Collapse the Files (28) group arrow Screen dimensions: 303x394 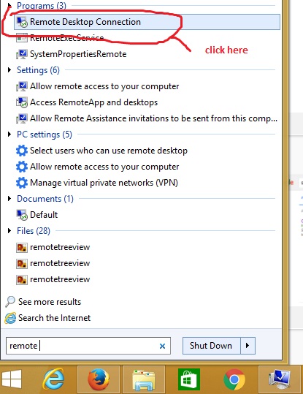(9, 231)
